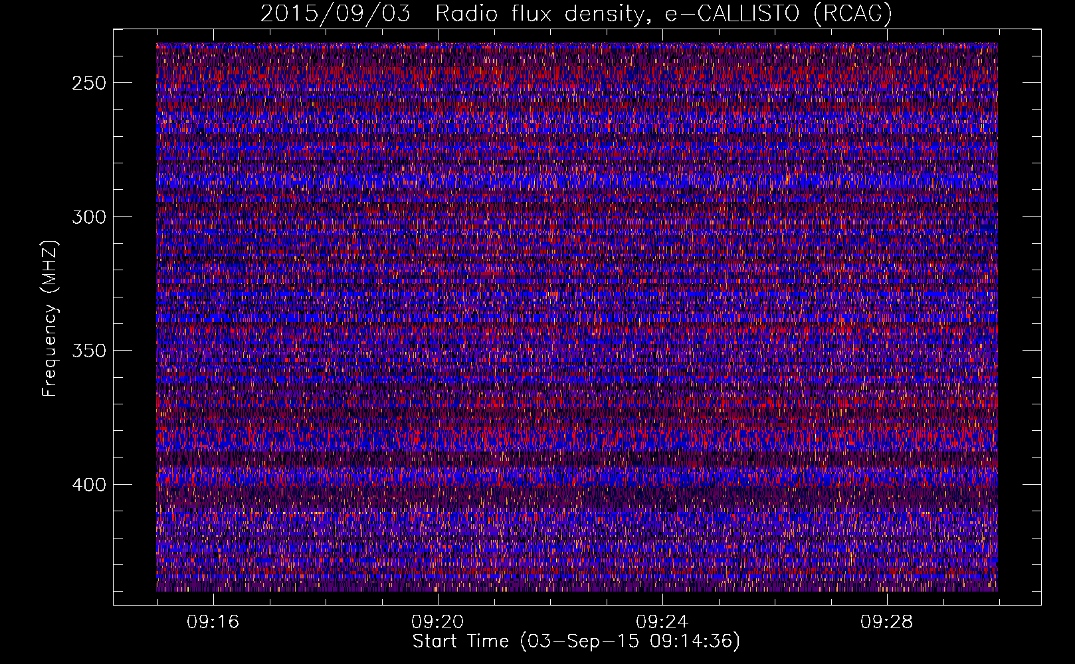Screen dimensions: 1075x664
Task: Click the 'Start Time (03-Sep-15 09:14:36)' label
Action: click(576, 641)
